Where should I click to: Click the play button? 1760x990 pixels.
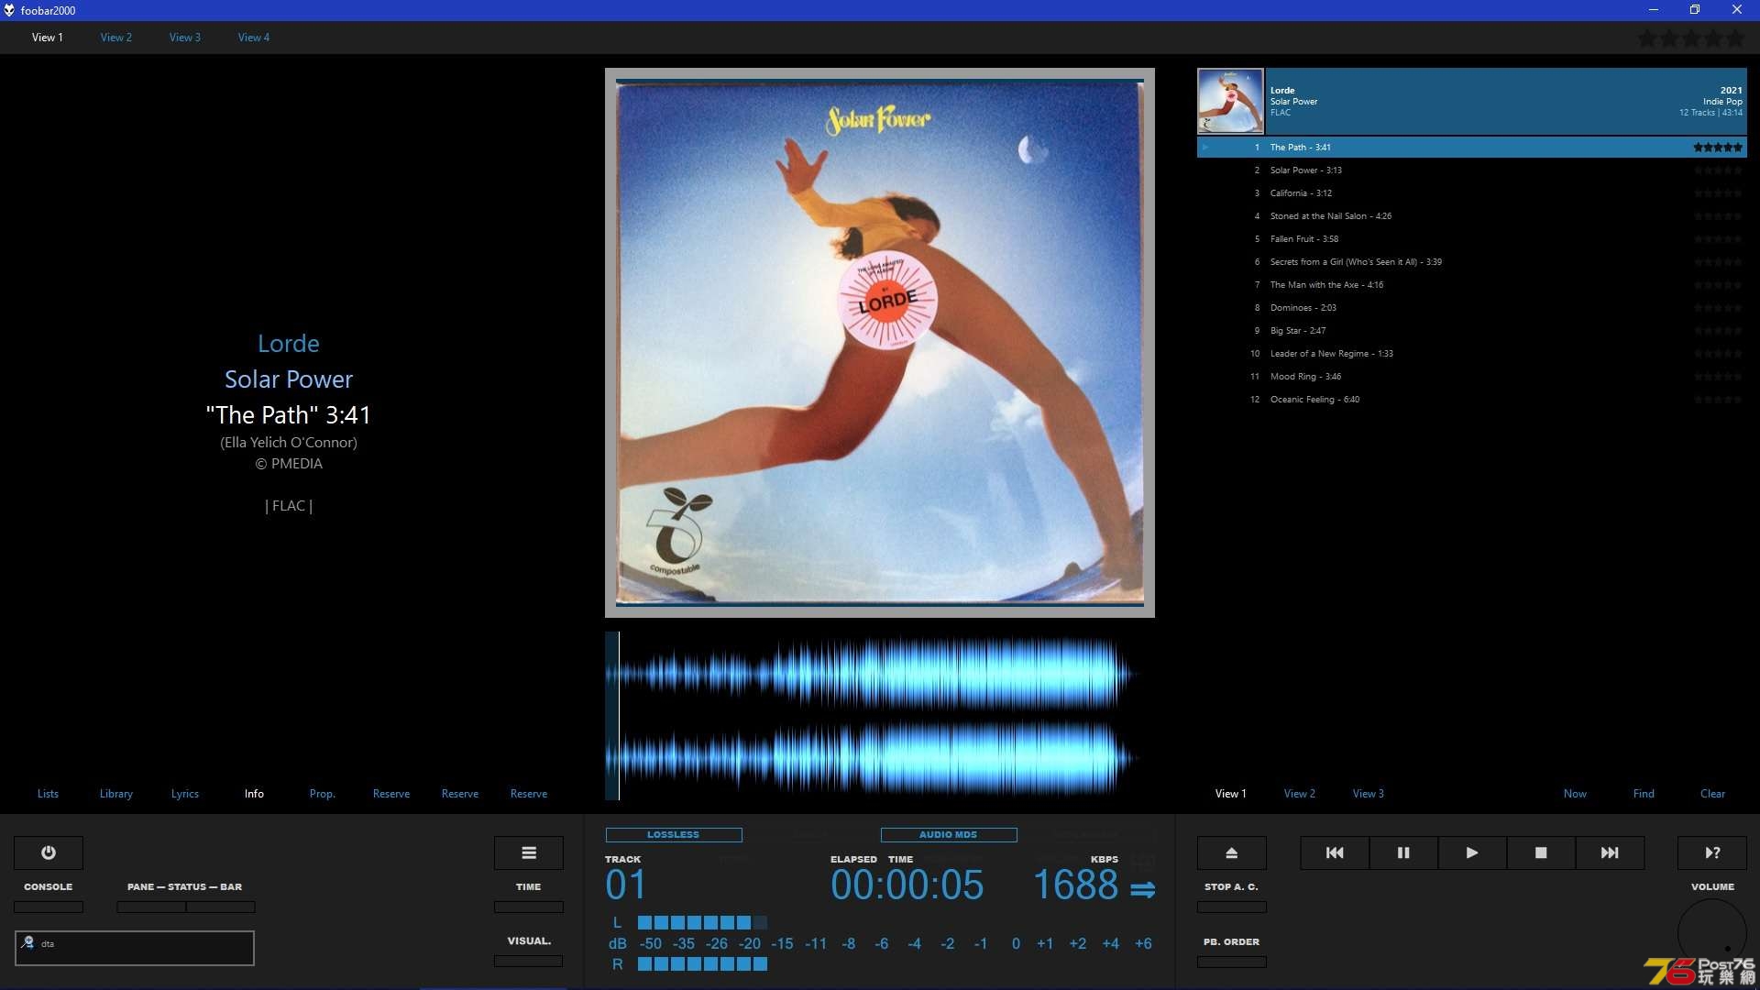click(x=1472, y=852)
